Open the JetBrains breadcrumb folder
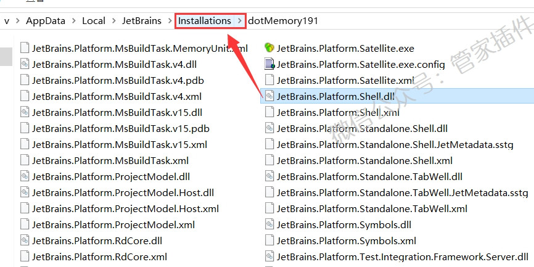 point(142,21)
